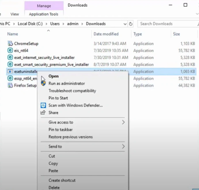Click the Search Downloads field
The height and width of the screenshot is (190, 199).
[168, 24]
